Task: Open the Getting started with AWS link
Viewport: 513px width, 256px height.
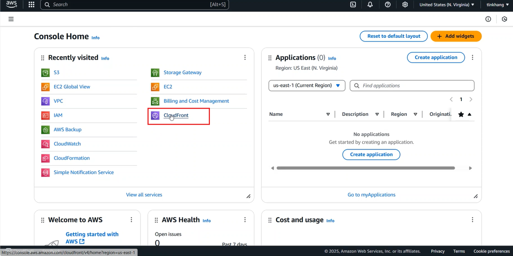Action: pyautogui.click(x=92, y=238)
